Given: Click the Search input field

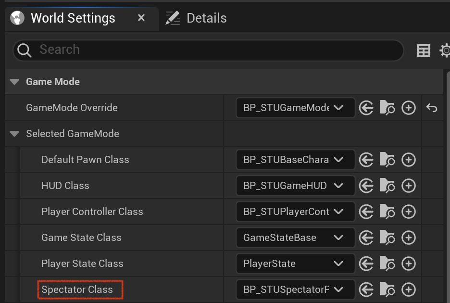Looking at the screenshot, I should click(208, 50).
